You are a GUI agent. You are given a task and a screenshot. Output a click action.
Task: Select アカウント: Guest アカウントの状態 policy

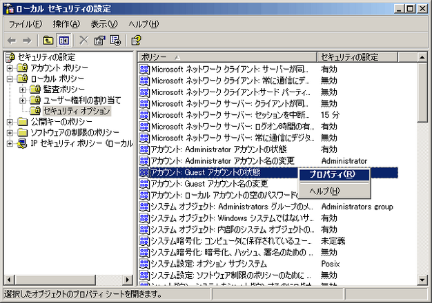pyautogui.click(x=205, y=172)
